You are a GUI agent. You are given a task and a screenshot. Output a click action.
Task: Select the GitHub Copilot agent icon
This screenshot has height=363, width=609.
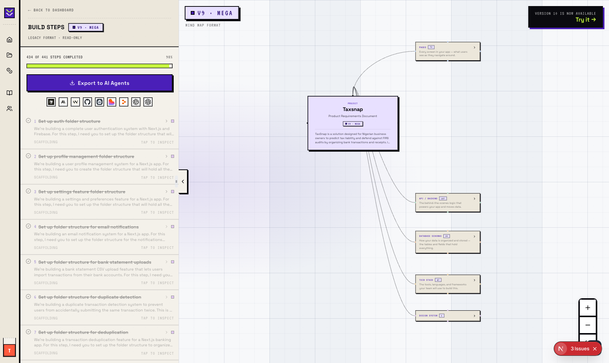coord(87,102)
